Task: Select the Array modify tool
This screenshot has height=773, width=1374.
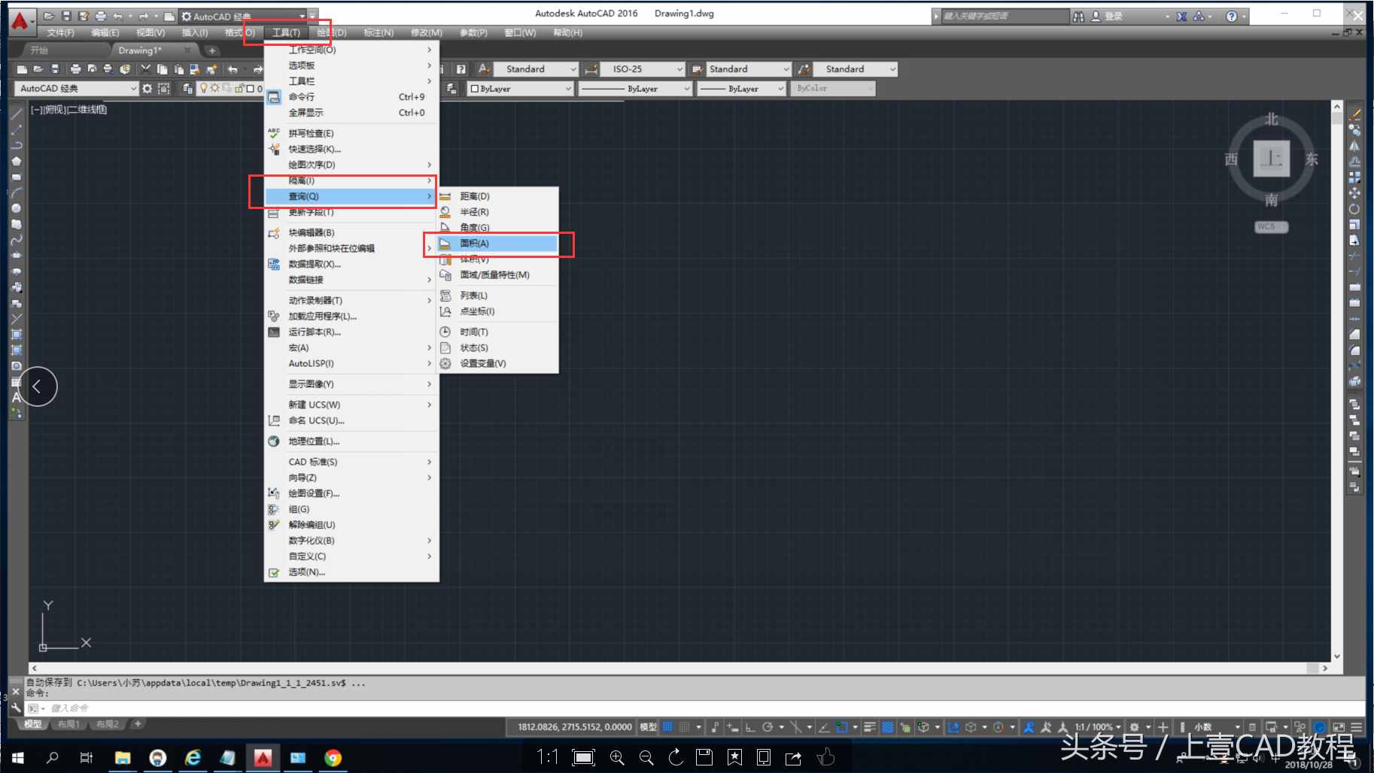Action: 1354,177
